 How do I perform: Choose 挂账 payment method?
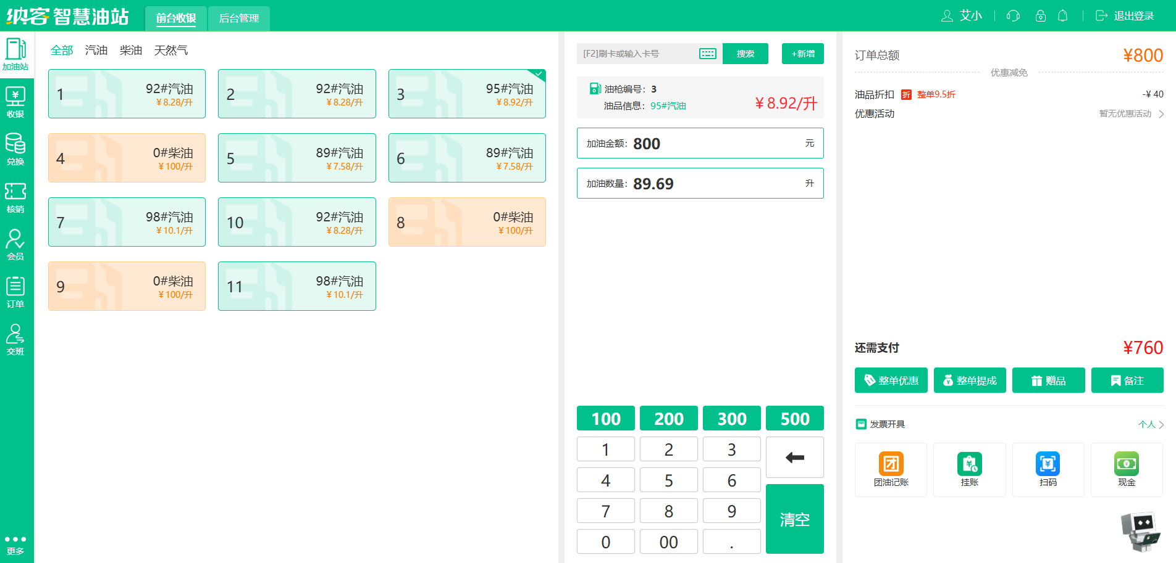coord(970,470)
